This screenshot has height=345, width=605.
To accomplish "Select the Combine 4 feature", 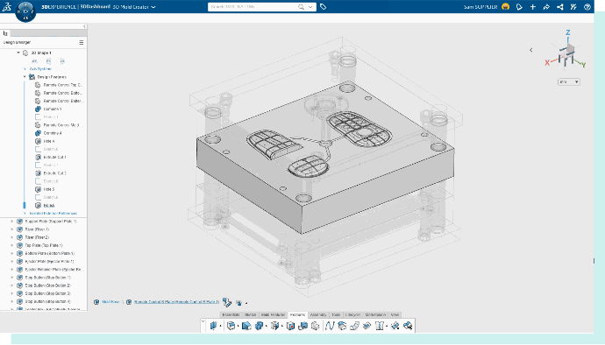I will (x=53, y=133).
